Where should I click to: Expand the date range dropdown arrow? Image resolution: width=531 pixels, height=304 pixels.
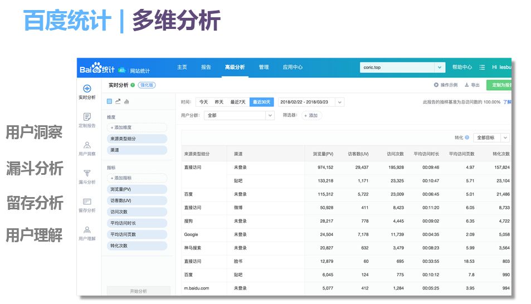[340, 102]
